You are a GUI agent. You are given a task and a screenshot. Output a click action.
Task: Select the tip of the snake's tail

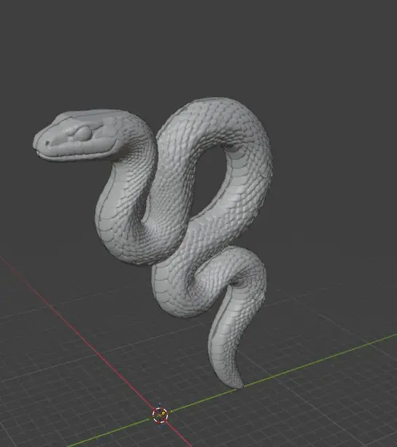point(236,382)
